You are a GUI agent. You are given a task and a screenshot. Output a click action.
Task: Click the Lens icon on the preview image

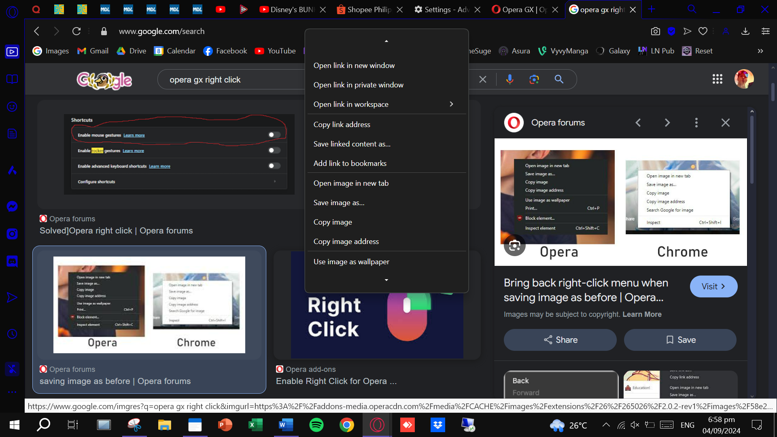(x=514, y=245)
